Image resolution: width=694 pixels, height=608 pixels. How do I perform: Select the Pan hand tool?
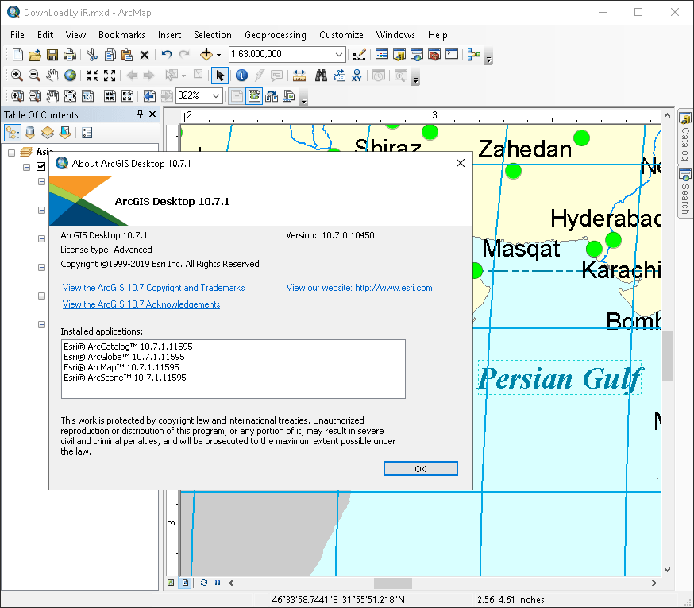pyautogui.click(x=52, y=76)
